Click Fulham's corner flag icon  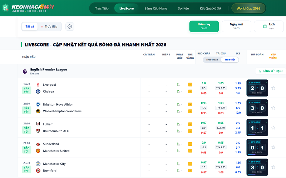click(x=179, y=124)
